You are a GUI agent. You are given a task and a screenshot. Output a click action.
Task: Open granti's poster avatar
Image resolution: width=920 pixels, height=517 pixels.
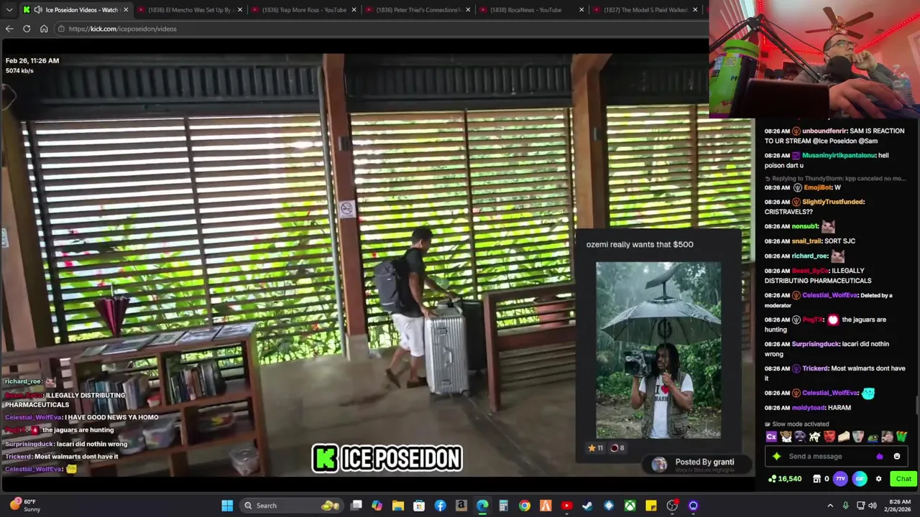(659, 464)
